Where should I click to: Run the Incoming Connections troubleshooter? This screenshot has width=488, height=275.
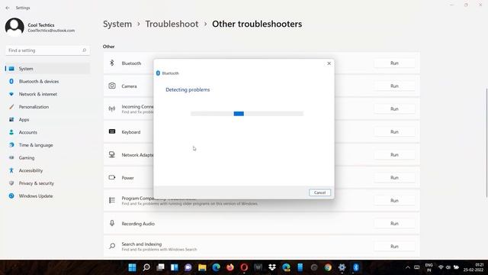pyautogui.click(x=394, y=108)
